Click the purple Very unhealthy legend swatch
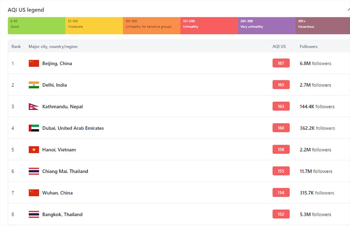The height and width of the screenshot is (226, 350). point(266,26)
